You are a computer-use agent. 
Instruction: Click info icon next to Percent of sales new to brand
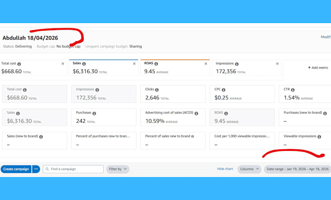pos(193,137)
